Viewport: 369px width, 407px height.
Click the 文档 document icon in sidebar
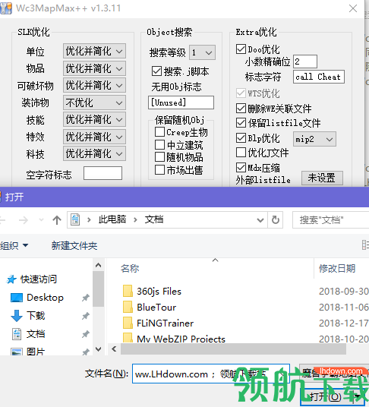point(17,334)
